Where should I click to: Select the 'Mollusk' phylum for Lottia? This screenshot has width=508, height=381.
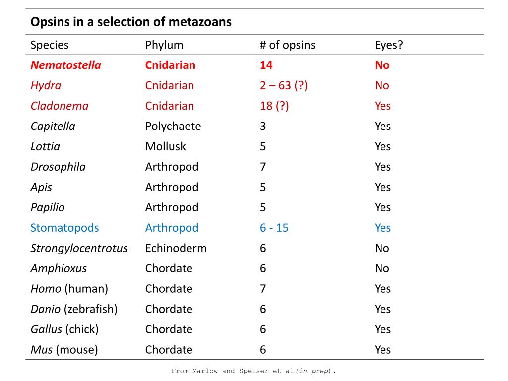pyautogui.click(x=166, y=146)
